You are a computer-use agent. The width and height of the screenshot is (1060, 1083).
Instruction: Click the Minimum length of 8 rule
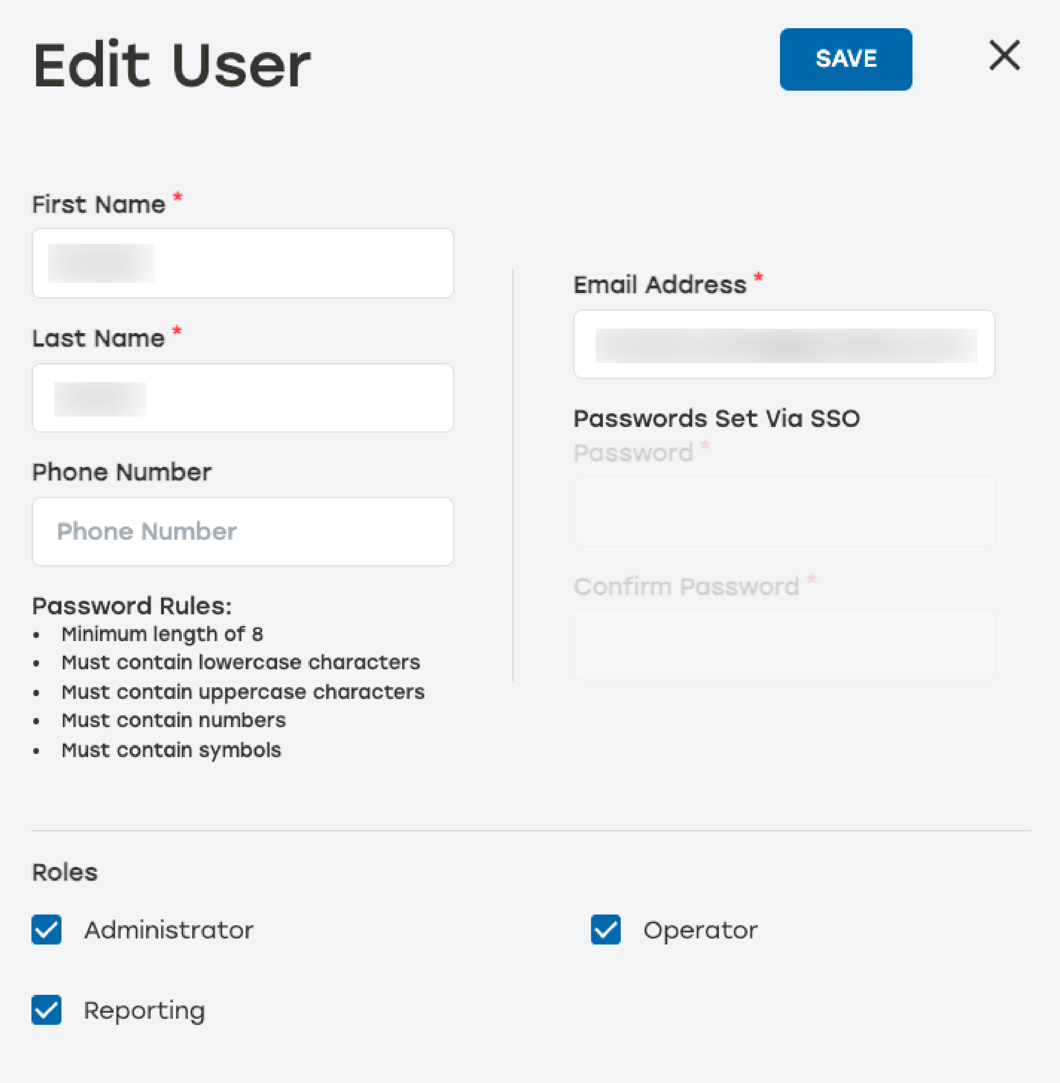pos(162,634)
